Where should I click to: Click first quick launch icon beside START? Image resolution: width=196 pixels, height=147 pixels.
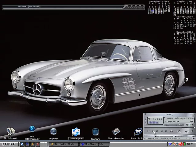[x=22, y=144]
